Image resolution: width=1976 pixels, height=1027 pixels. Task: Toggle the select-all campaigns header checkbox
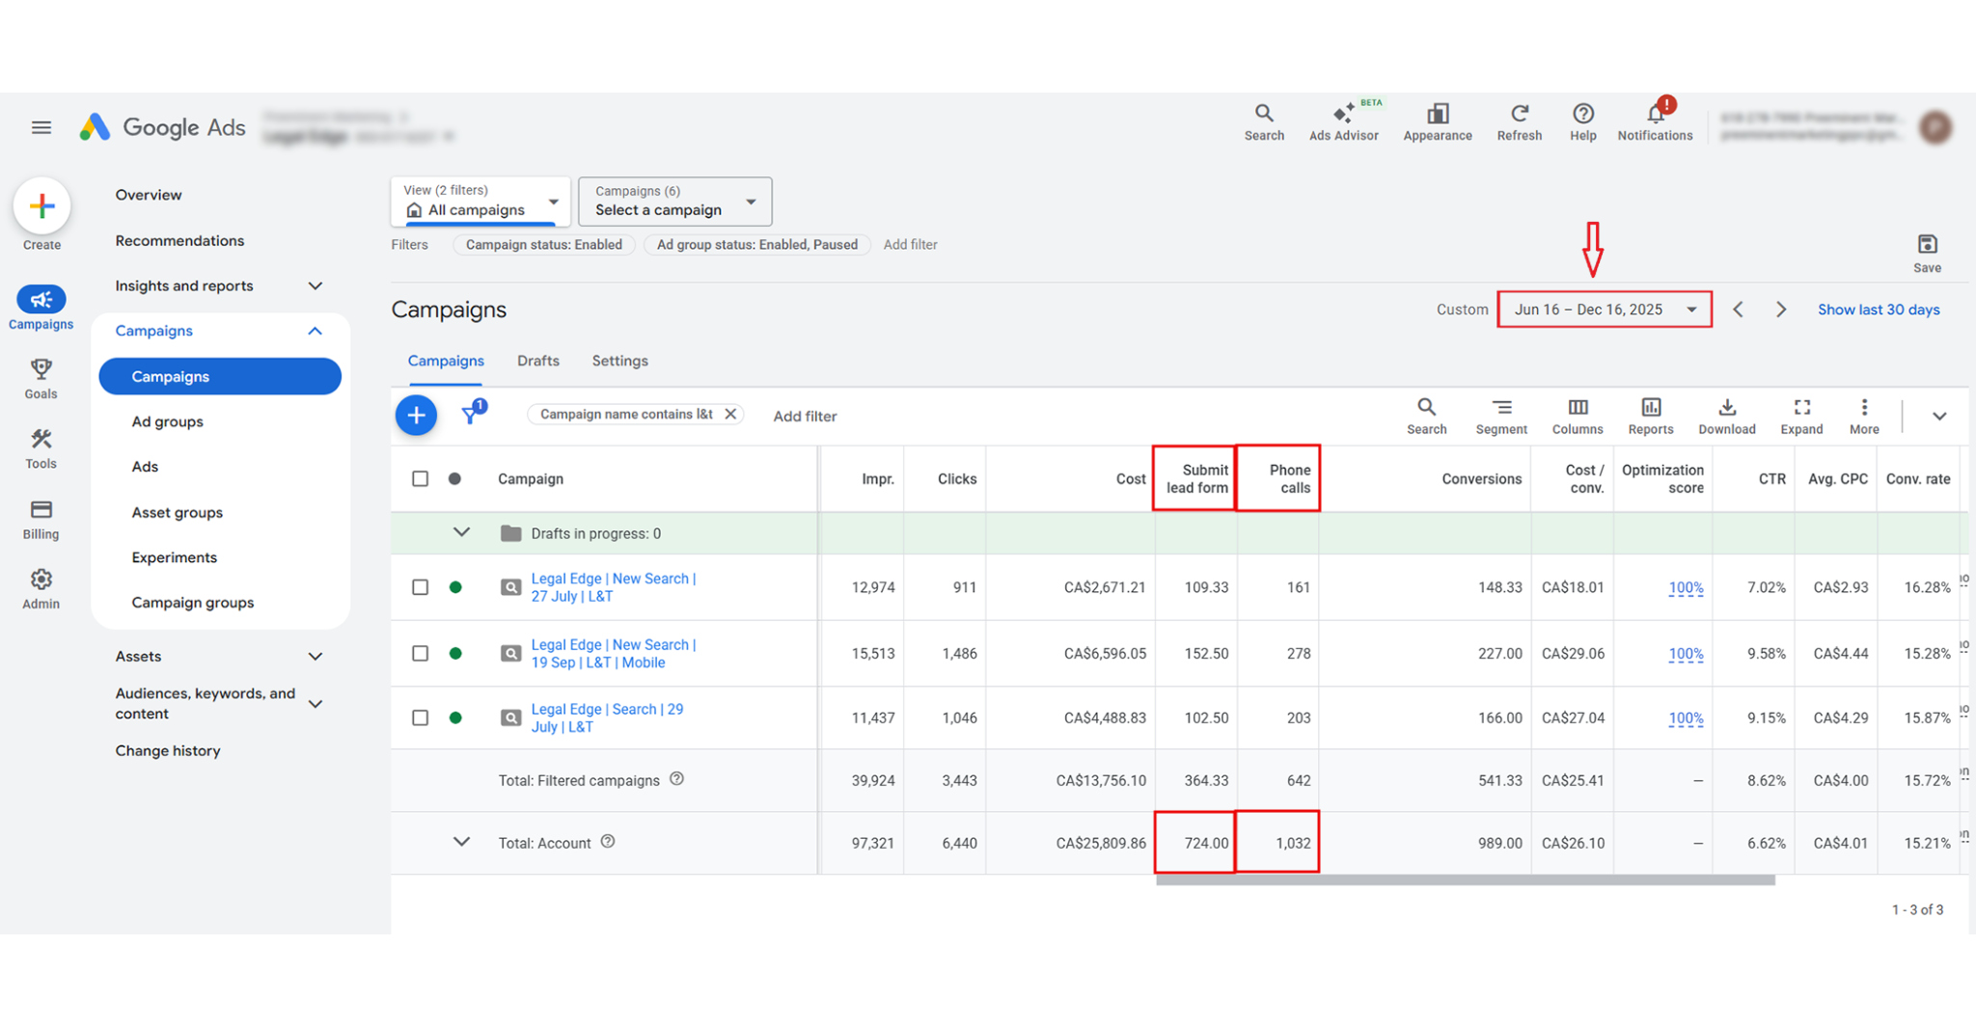(420, 479)
